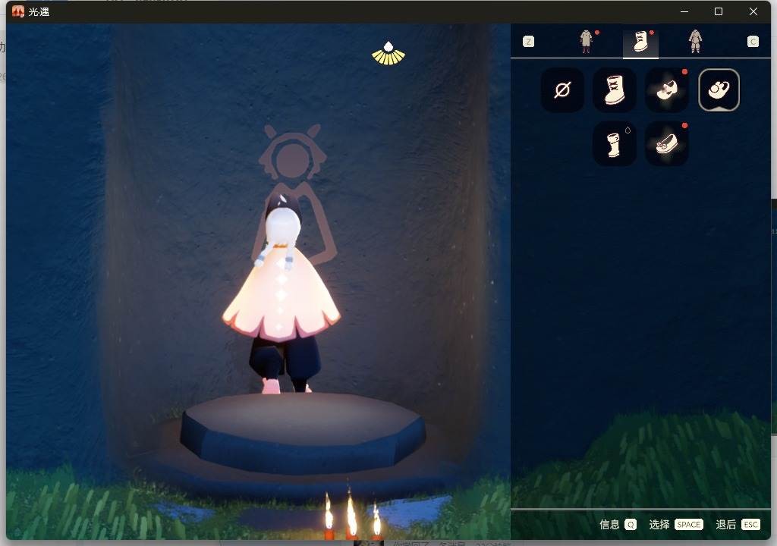Click the C key next-category button
The height and width of the screenshot is (546, 777).
pyautogui.click(x=753, y=42)
